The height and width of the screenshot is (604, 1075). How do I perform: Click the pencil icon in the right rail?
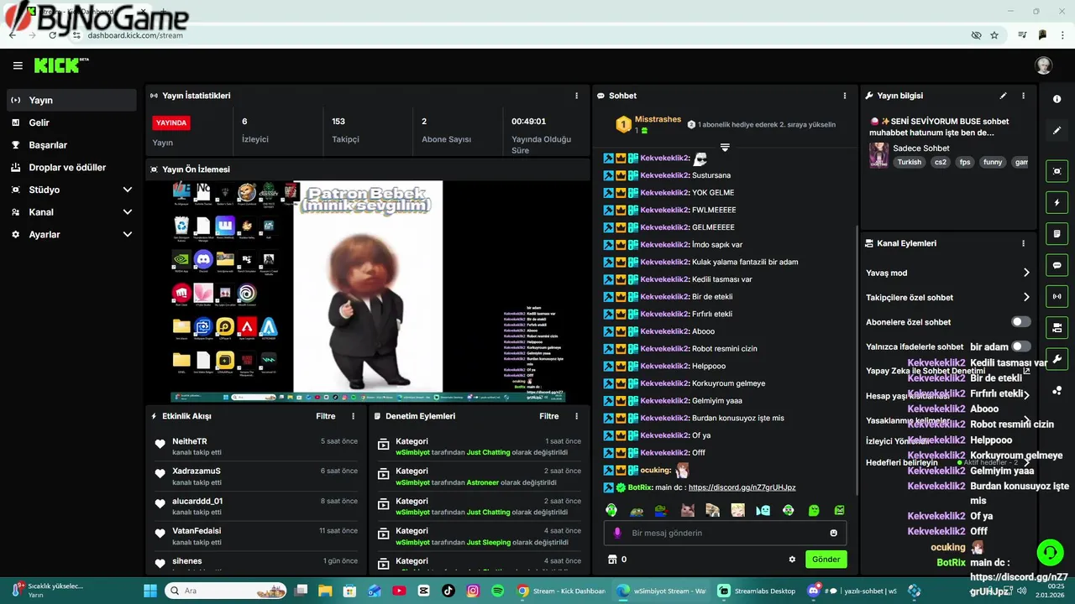click(1057, 131)
